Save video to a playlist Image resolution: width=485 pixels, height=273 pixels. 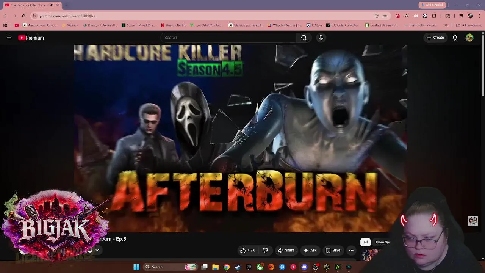coord(333,250)
